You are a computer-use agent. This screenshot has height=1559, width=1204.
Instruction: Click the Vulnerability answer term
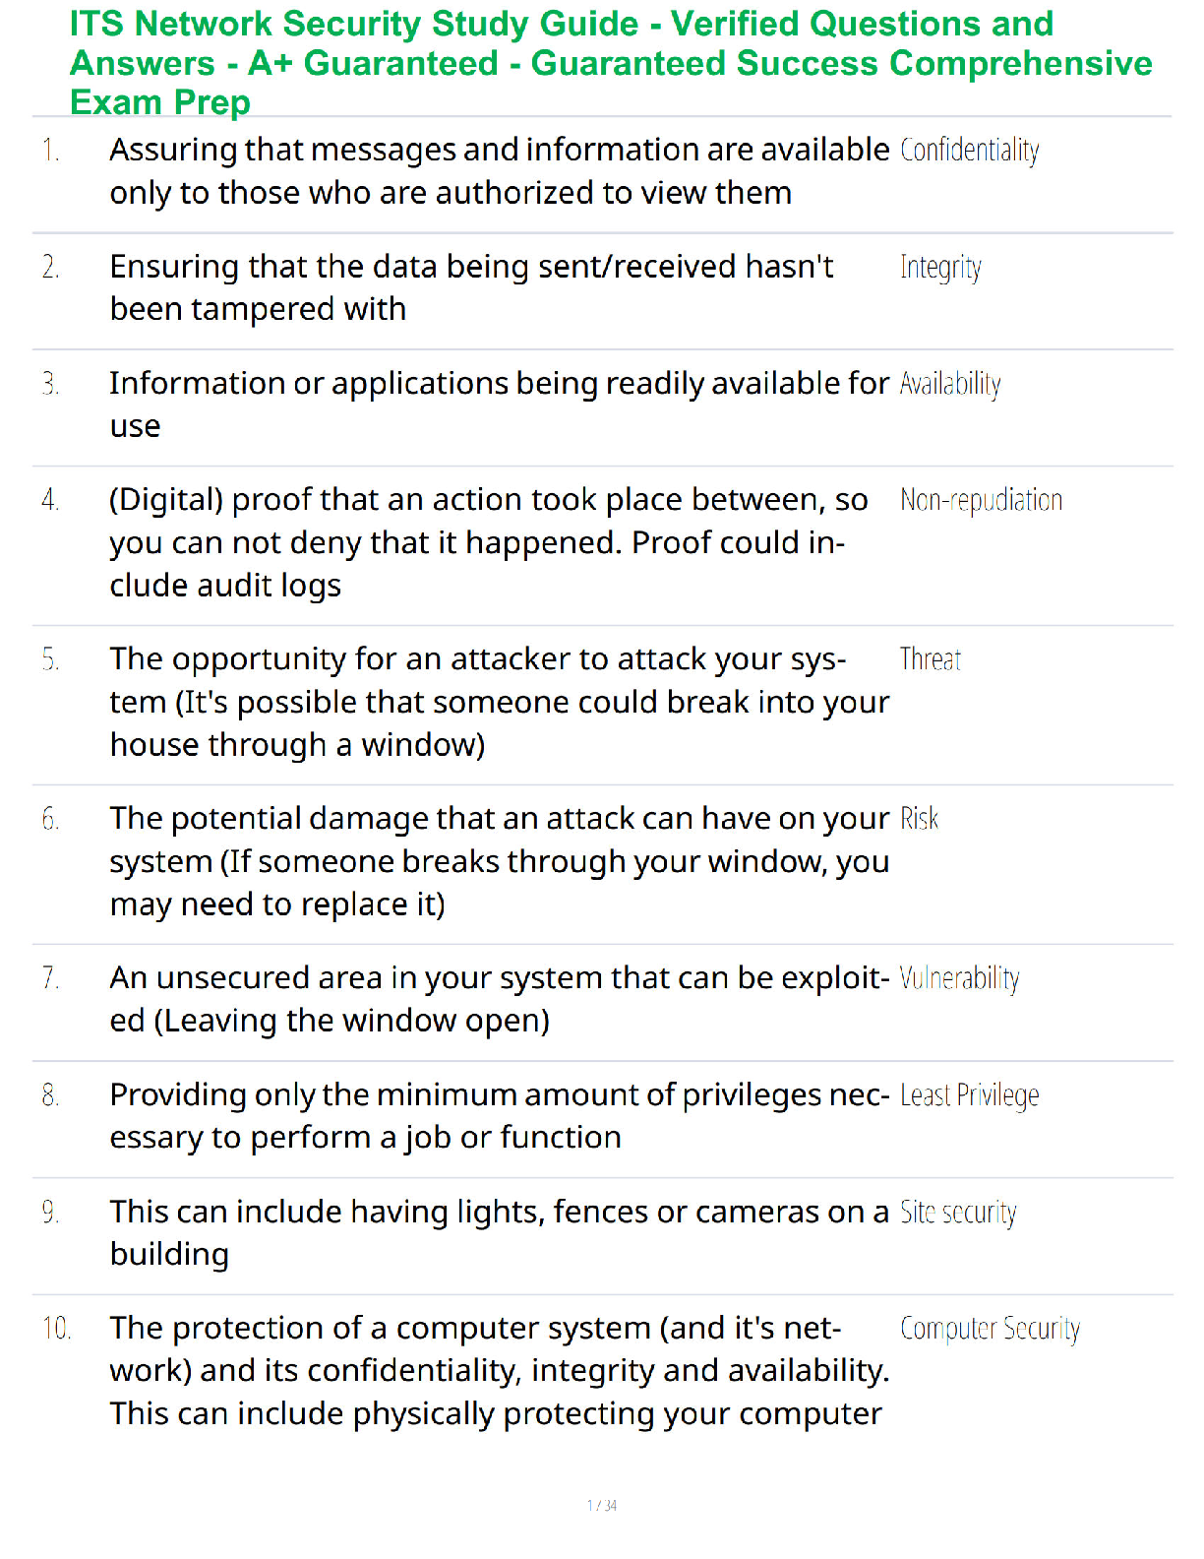pyautogui.click(x=959, y=978)
